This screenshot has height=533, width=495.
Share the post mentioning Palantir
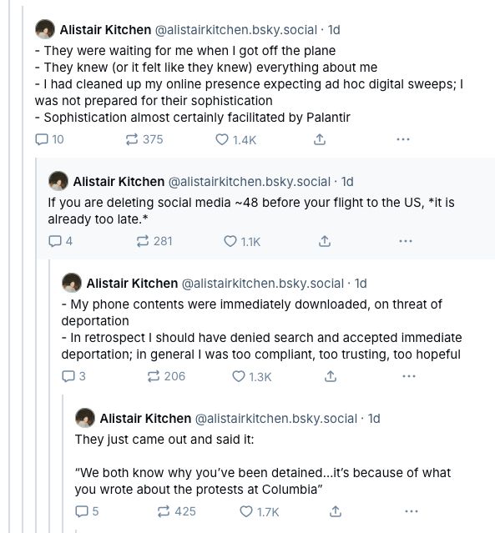(320, 139)
